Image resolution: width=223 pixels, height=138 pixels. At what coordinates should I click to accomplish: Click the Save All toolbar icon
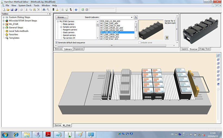click(16, 10)
